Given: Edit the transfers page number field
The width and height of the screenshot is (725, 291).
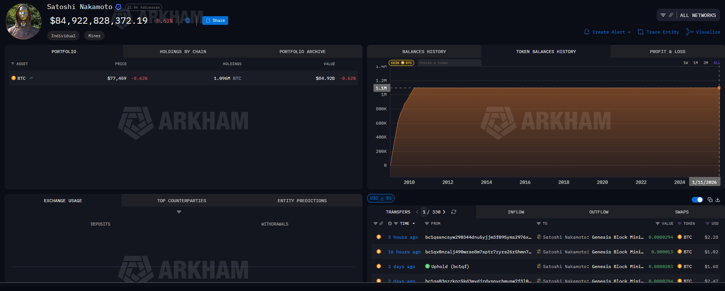Looking at the screenshot, I should pos(424,212).
